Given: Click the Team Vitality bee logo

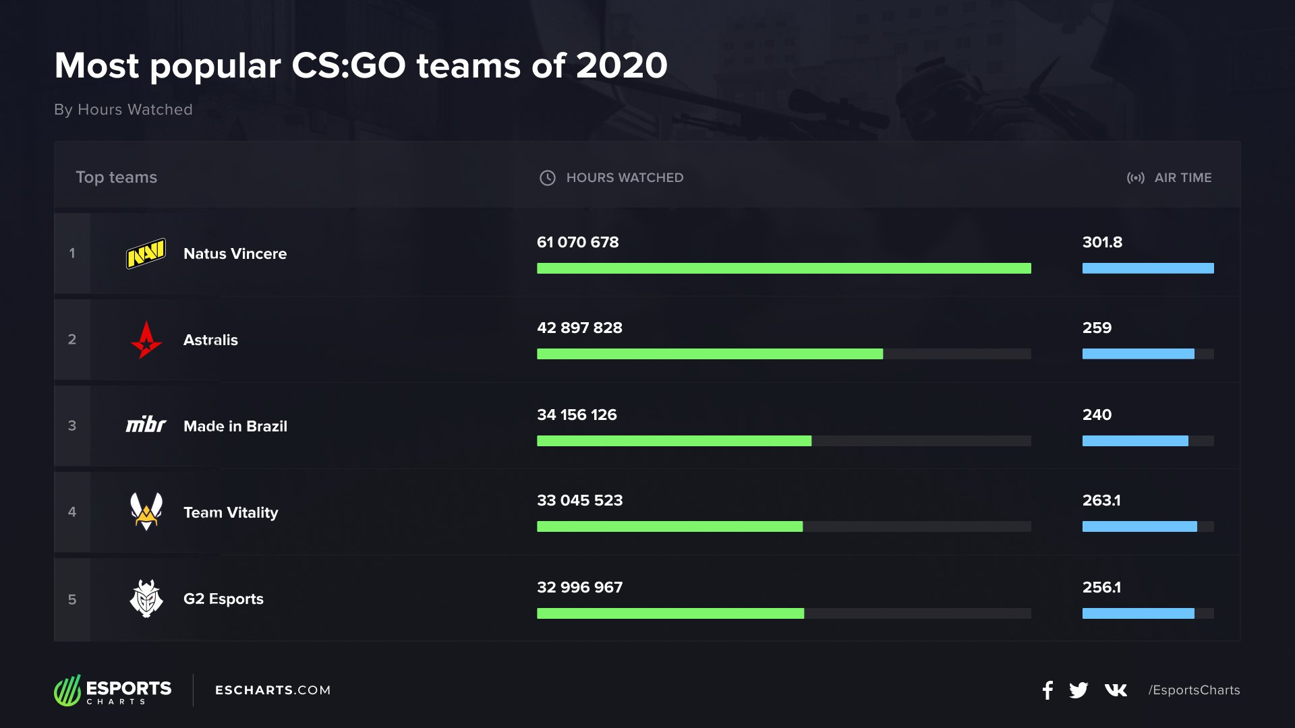Looking at the screenshot, I should pos(146,512).
